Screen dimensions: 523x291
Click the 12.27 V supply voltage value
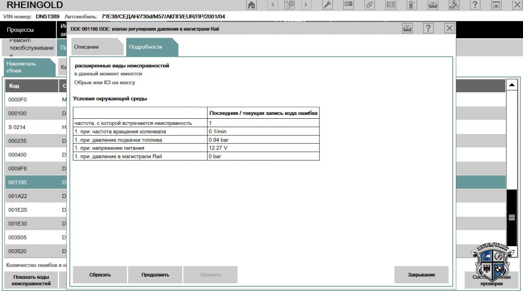pos(218,148)
